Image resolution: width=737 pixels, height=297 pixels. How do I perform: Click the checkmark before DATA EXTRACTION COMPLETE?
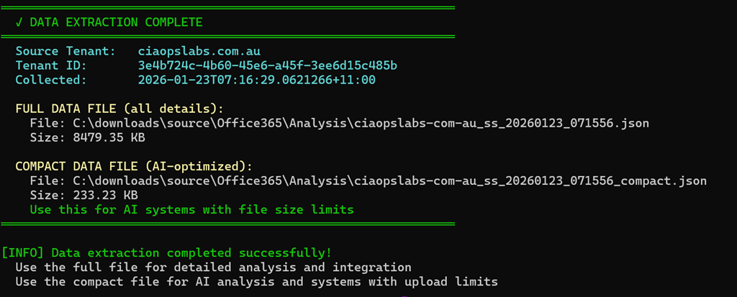point(19,22)
